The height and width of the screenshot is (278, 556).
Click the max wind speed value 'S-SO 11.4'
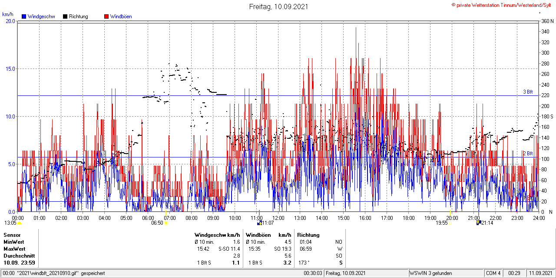229,249
